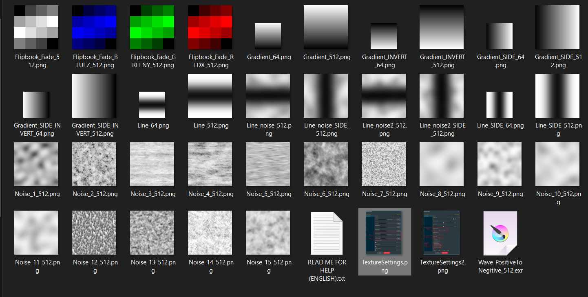Click the Line_noise_SIDE_512.png thumbnail
Viewport: 588px width, 297px height.
coord(326,96)
